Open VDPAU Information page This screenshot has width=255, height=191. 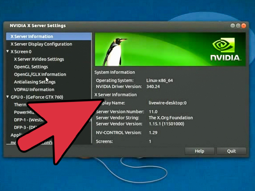34,89
